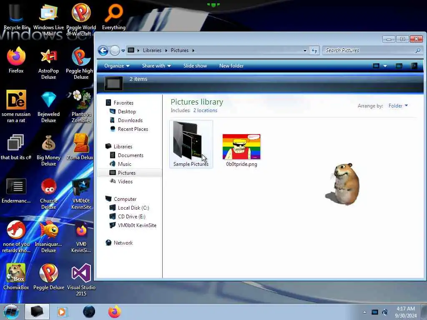Click the Search Pictures input field

pyautogui.click(x=372, y=50)
